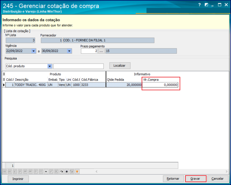Click the first record navigator icon
The width and height of the screenshot is (231, 185).
click(x=4, y=171)
